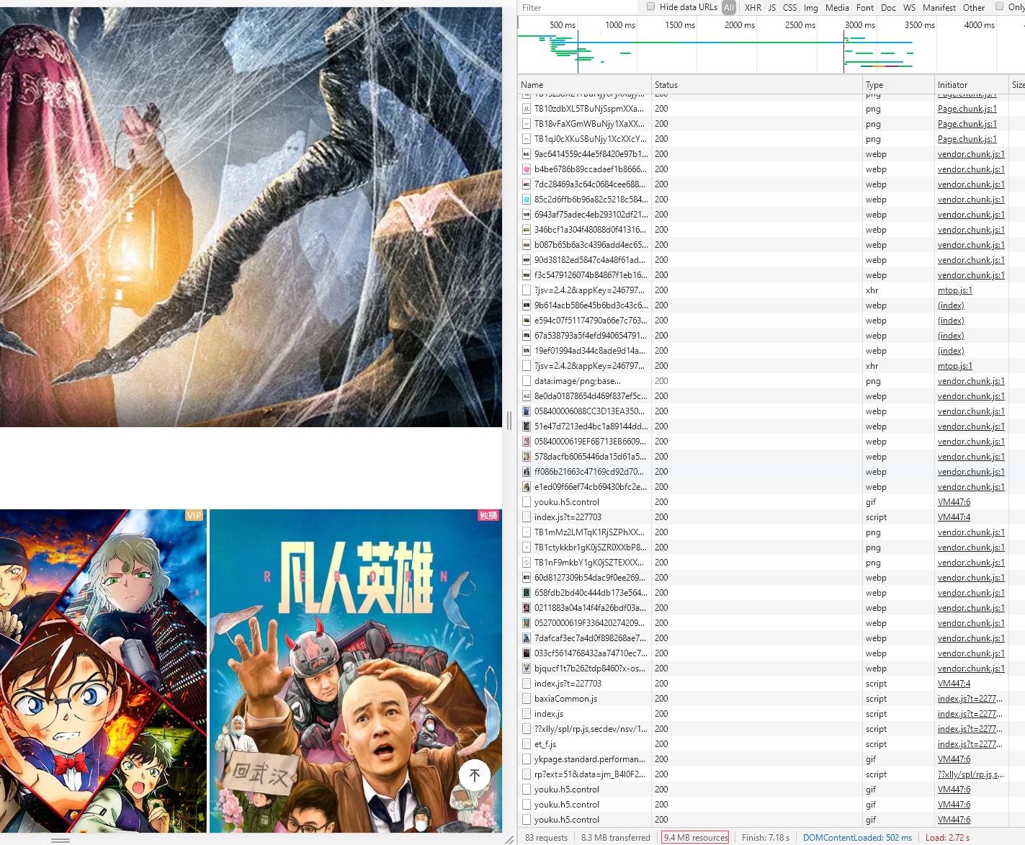
Task: Click the thumbnail icon of 058400006088CC3D13EA350 row
Action: (x=527, y=411)
